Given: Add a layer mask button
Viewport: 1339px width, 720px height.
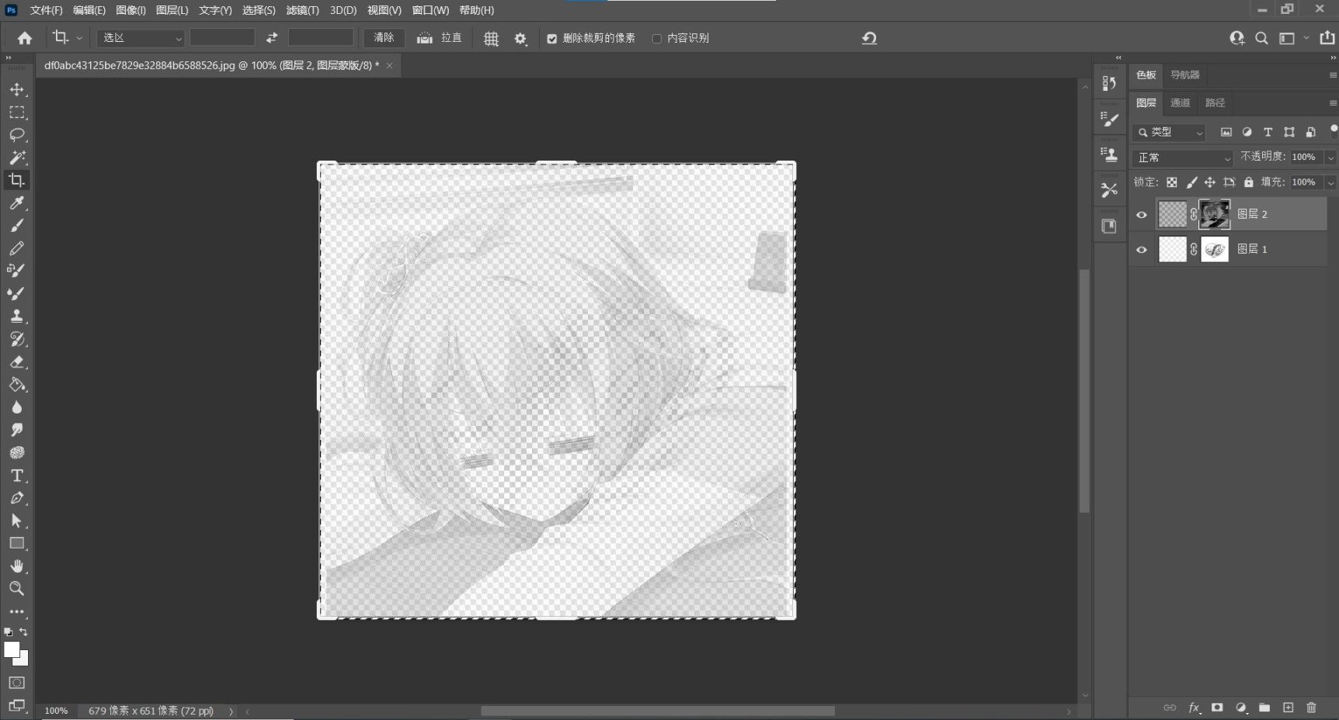Looking at the screenshot, I should click(x=1217, y=708).
